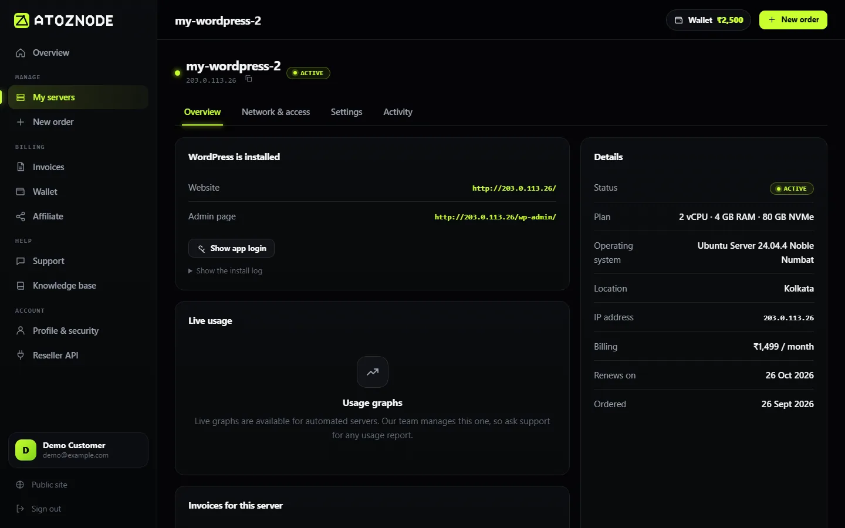Click the Public site globe icon
This screenshot has width=845, height=528.
(x=20, y=485)
